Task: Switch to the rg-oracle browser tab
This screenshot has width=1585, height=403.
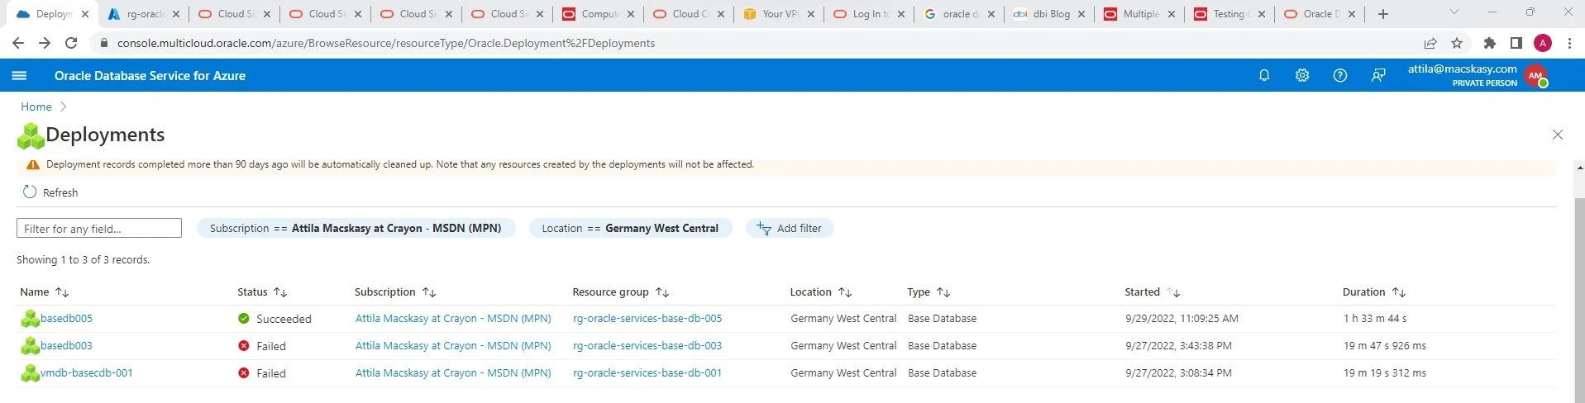Action: (143, 14)
